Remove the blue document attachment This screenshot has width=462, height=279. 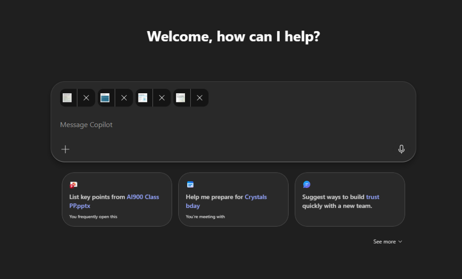click(124, 98)
